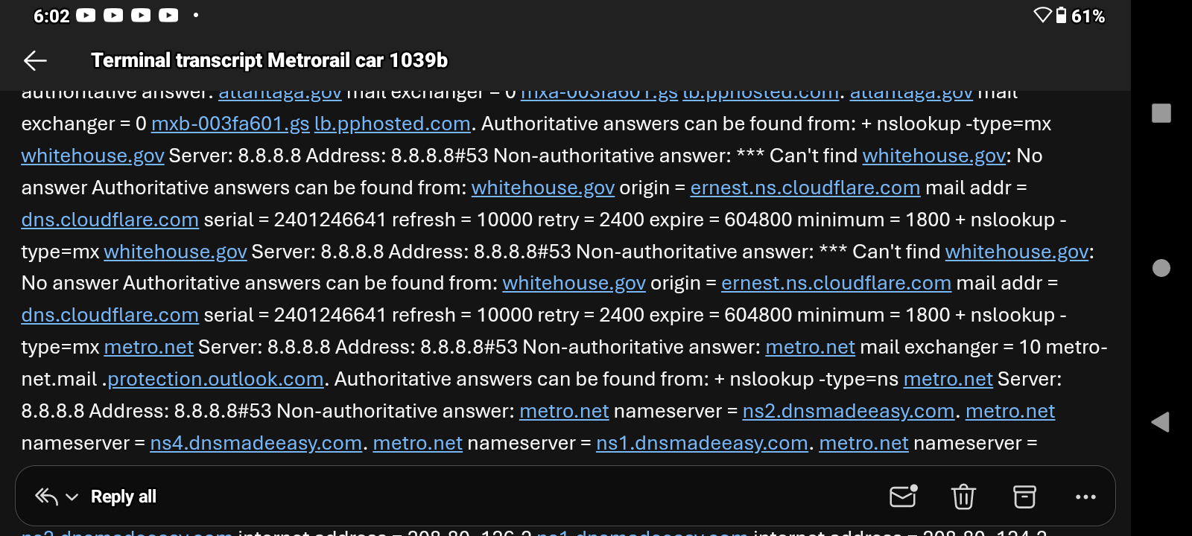Expand the reply options chevron
The height and width of the screenshot is (536, 1192).
pyautogui.click(x=72, y=497)
